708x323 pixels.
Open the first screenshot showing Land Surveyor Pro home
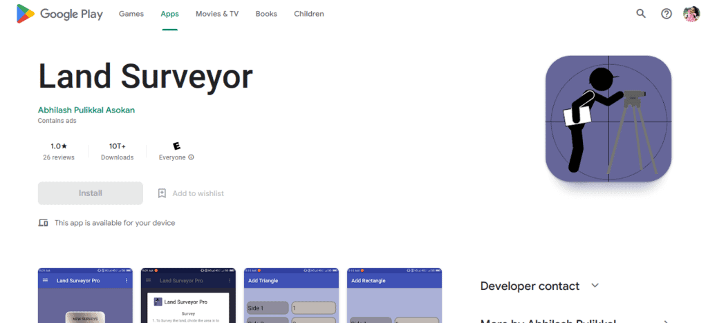[85, 295]
